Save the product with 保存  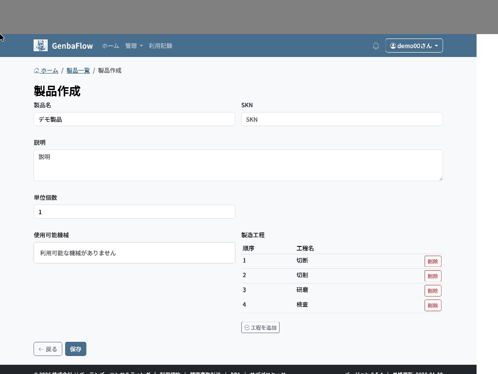click(75, 349)
